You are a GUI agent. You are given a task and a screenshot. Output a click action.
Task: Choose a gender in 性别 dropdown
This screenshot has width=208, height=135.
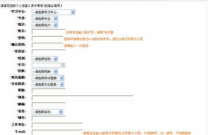pyautogui.click(x=45, y=59)
